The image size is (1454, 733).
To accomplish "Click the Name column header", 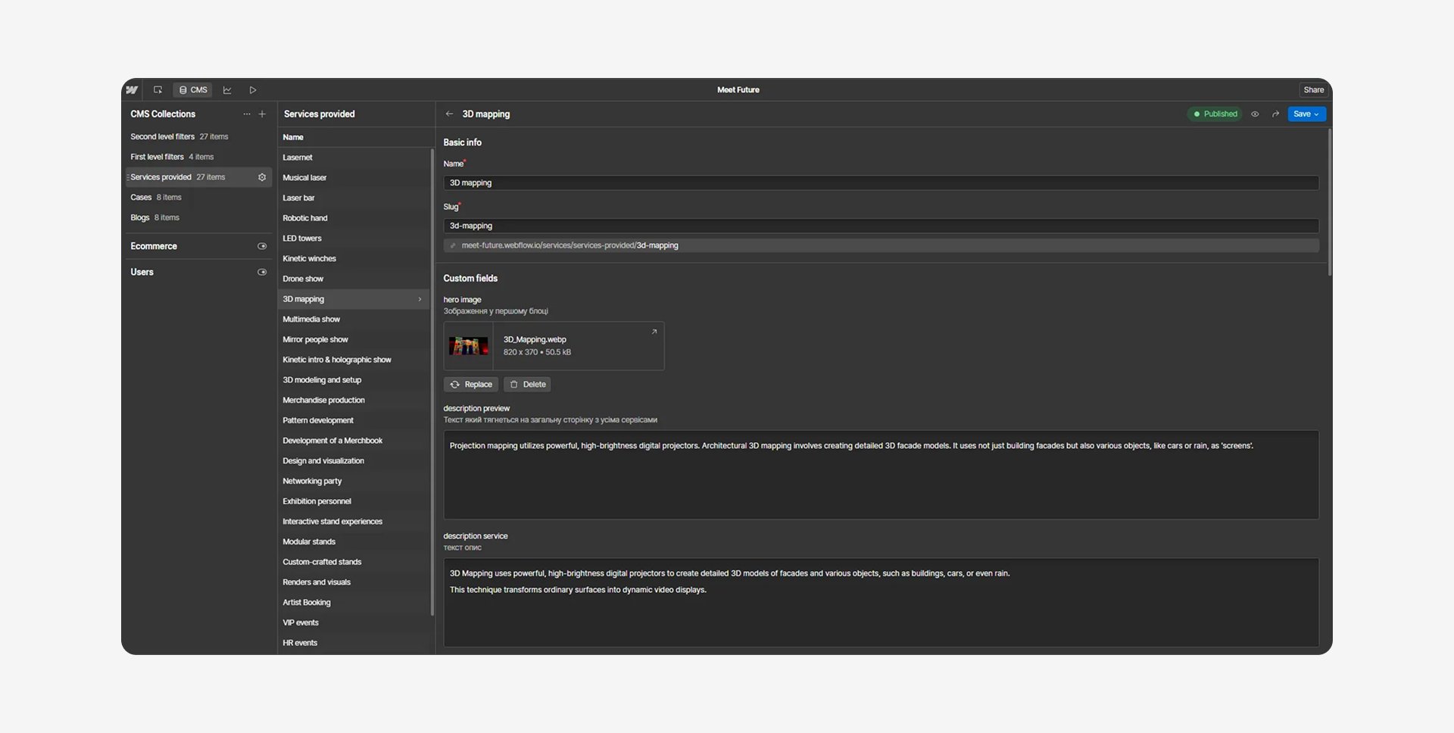I will tap(293, 138).
